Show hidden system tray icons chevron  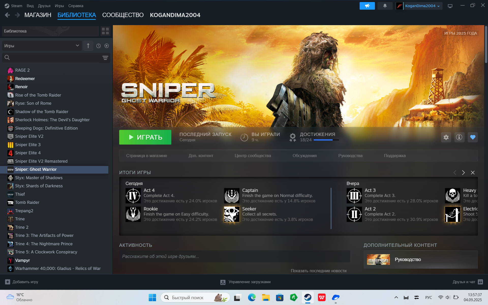[396, 297]
